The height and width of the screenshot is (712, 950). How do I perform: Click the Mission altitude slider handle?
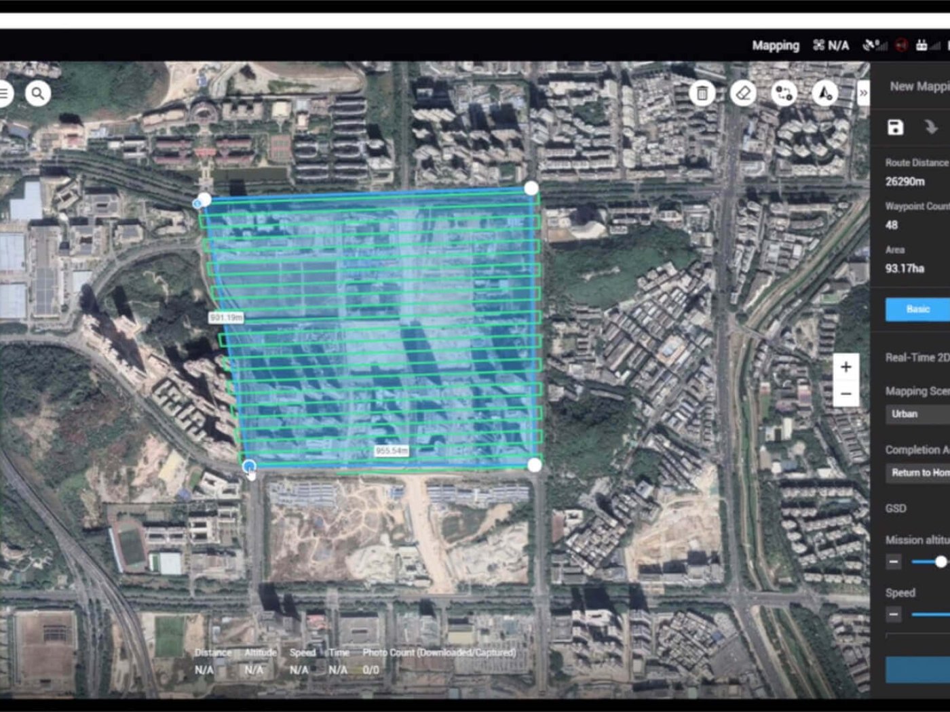(x=940, y=561)
